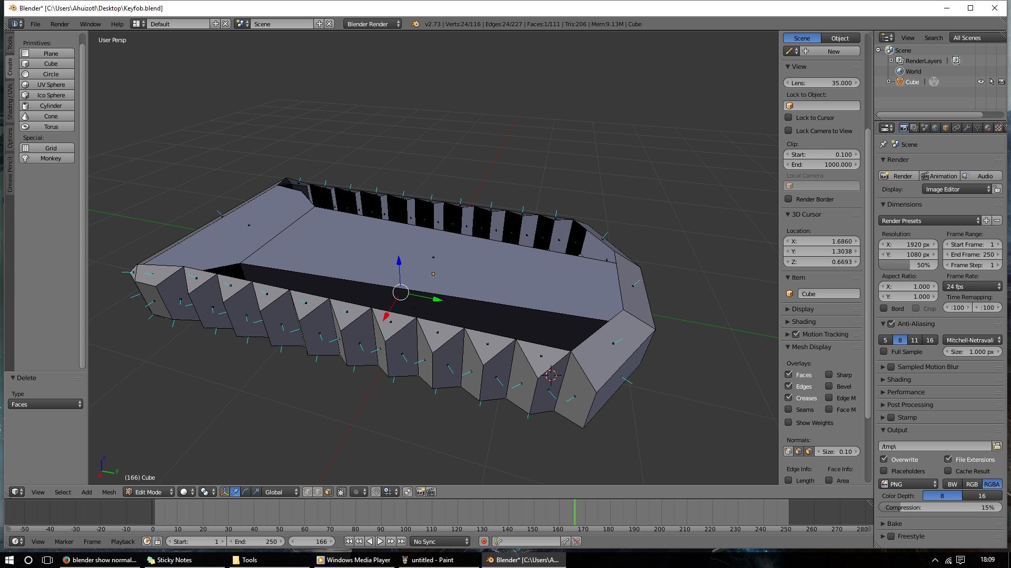1011x568 pixels.
Task: Switch to vertex select mode
Action: click(x=308, y=492)
